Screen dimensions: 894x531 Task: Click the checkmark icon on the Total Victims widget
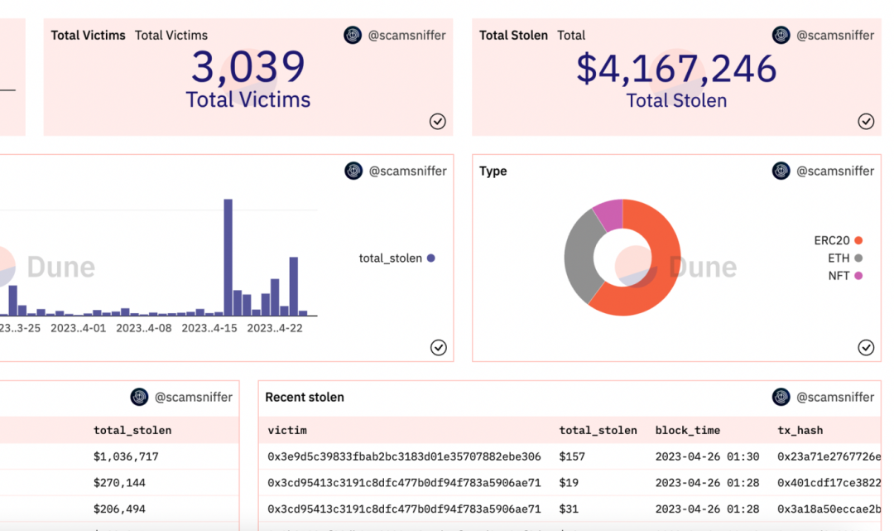tap(438, 122)
